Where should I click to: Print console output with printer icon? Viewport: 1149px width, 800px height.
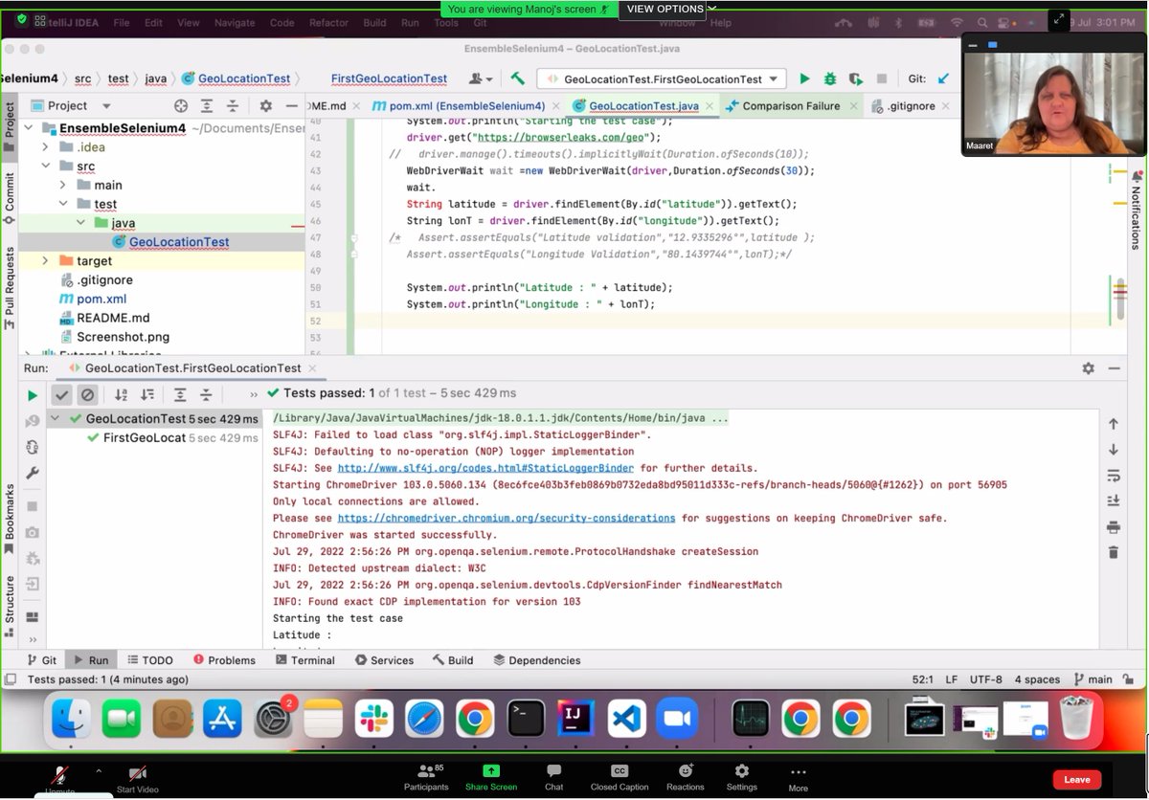click(1113, 527)
